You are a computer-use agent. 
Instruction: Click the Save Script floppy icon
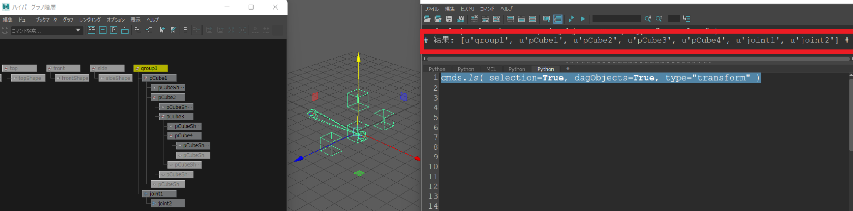tap(449, 19)
